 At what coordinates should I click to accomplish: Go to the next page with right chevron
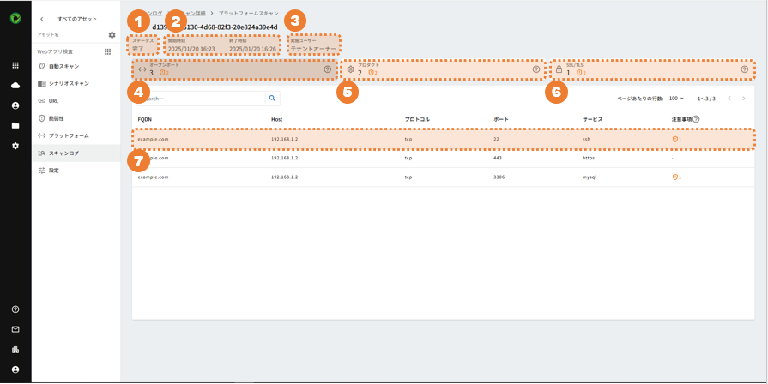coord(743,99)
